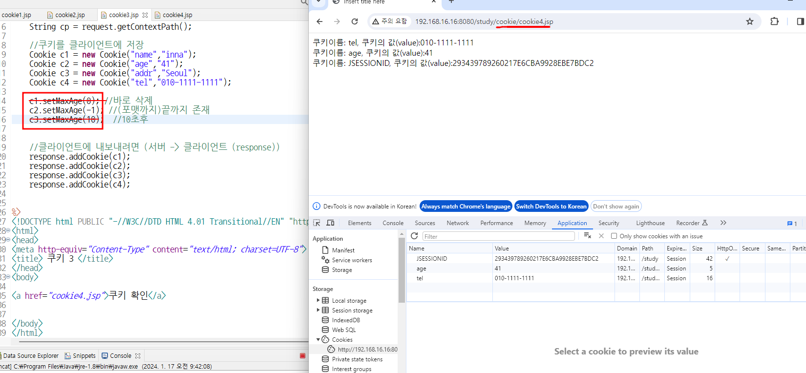Go back with the browser back arrow
The image size is (806, 373).
point(319,21)
